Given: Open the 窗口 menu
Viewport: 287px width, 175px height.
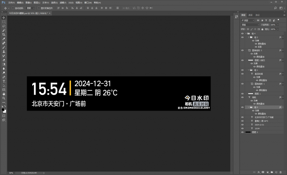Looking at the screenshot, I should click(x=87, y=3).
